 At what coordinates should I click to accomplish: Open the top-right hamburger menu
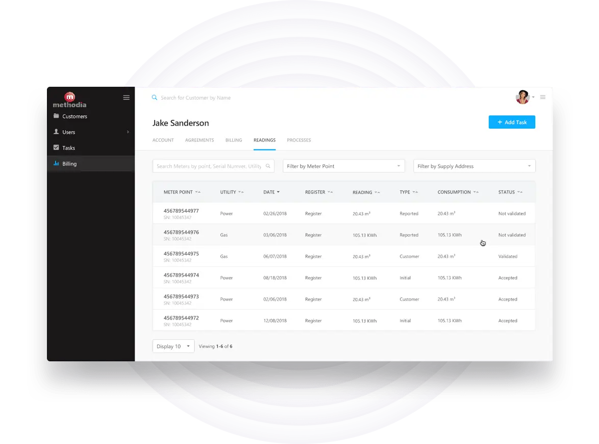543,97
